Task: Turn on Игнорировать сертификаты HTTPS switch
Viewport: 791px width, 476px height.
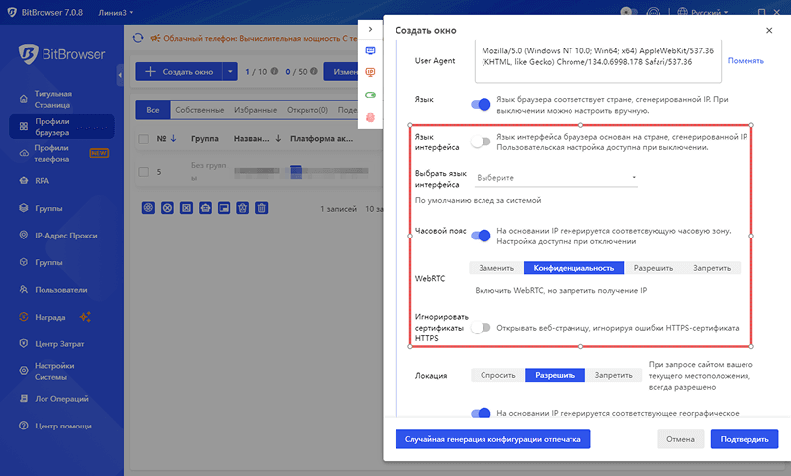Action: tap(481, 328)
